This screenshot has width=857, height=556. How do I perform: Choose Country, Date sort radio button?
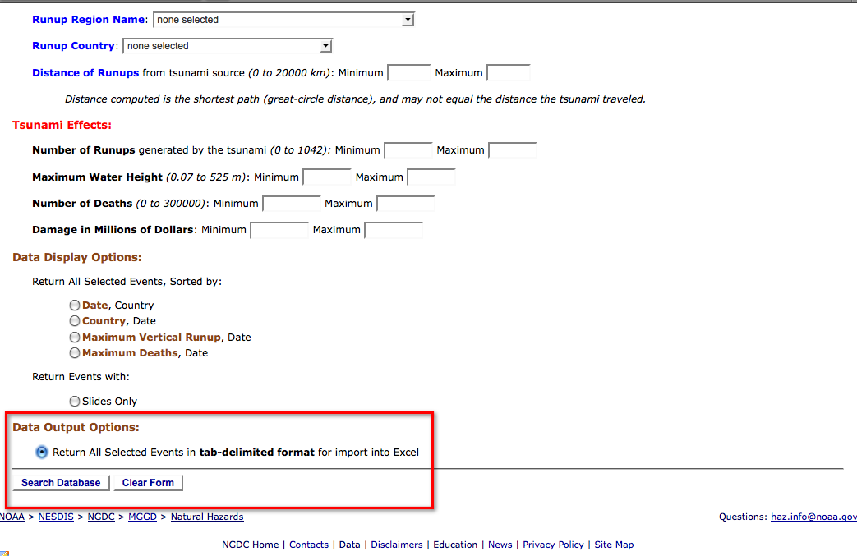pyautogui.click(x=75, y=321)
